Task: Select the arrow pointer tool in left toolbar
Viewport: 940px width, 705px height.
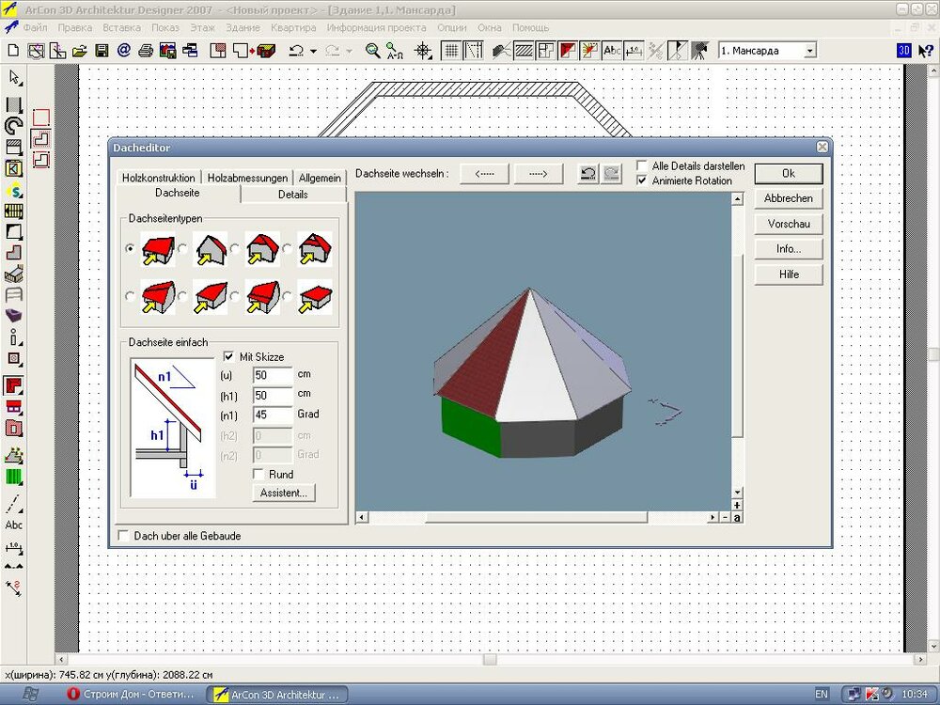Action: click(x=14, y=77)
